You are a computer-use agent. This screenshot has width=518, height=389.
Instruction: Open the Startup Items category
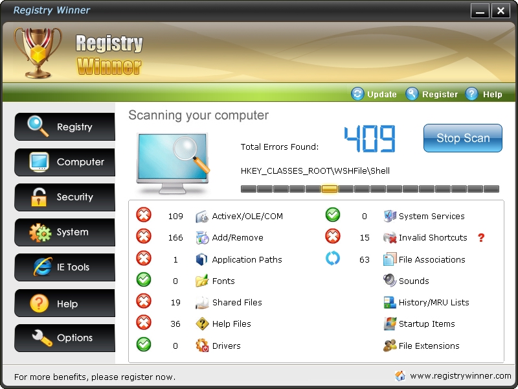[389, 324]
